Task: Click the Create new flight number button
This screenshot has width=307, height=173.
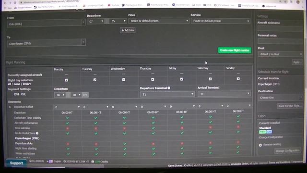Action: tap(235, 50)
